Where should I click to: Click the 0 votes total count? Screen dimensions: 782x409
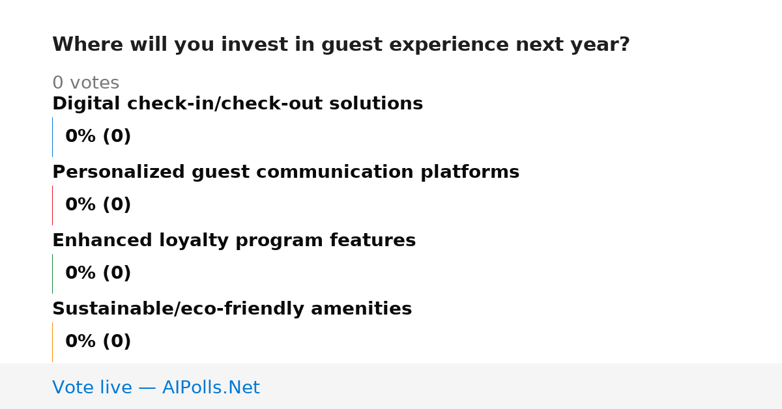[85, 83]
